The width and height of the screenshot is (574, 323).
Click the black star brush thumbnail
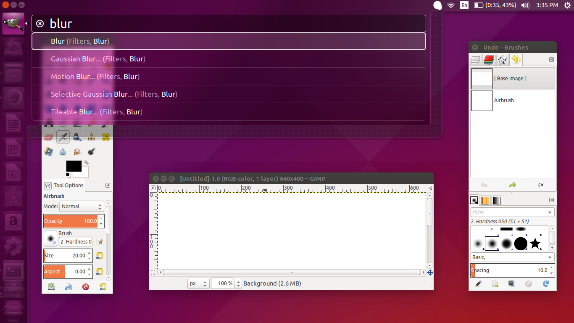(x=536, y=243)
